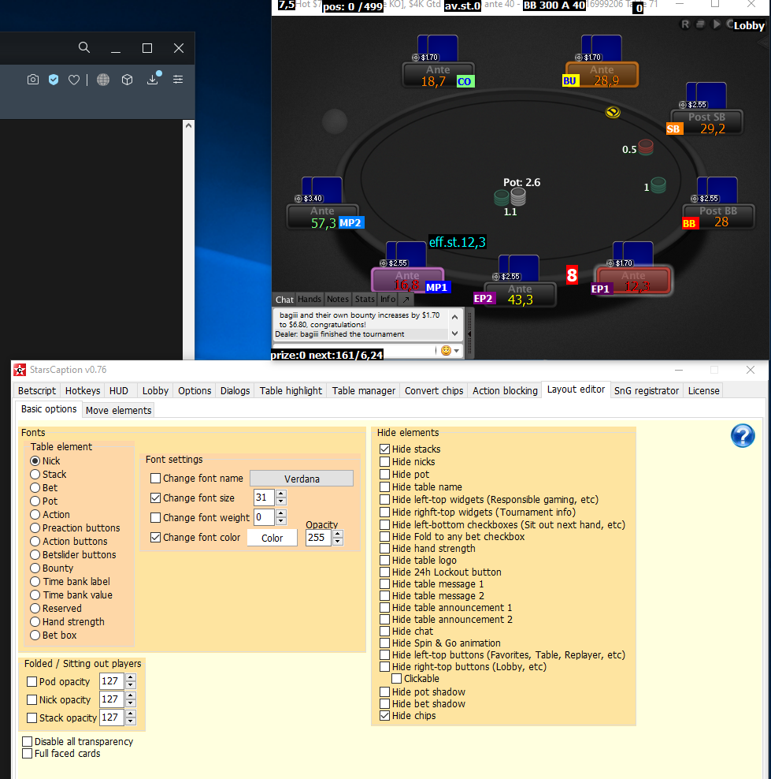Check Hide chat checkbox
Viewport: 771px width, 779px height.
[384, 631]
